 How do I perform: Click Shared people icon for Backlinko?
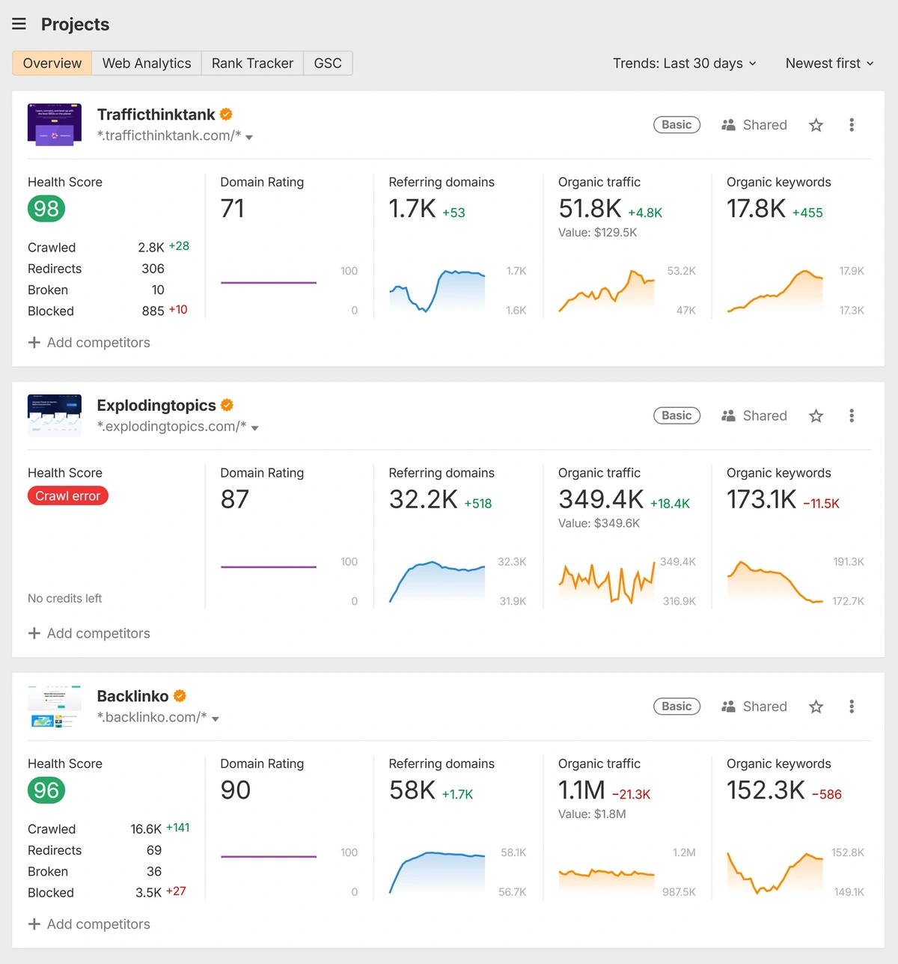pyautogui.click(x=728, y=707)
